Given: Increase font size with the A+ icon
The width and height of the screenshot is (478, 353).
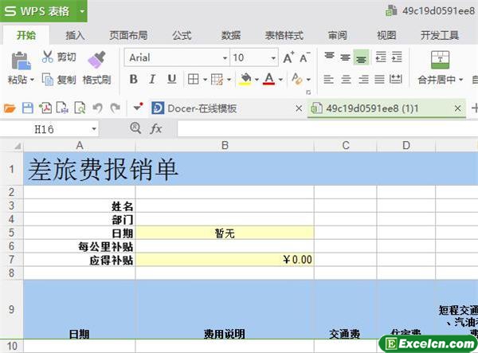Looking at the screenshot, I should click(x=288, y=57).
